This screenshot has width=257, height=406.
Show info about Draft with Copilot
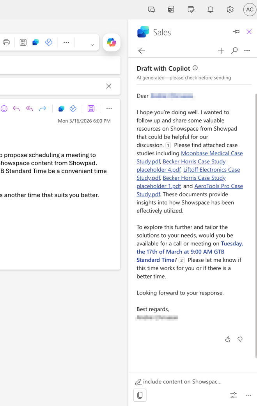pyautogui.click(x=195, y=68)
